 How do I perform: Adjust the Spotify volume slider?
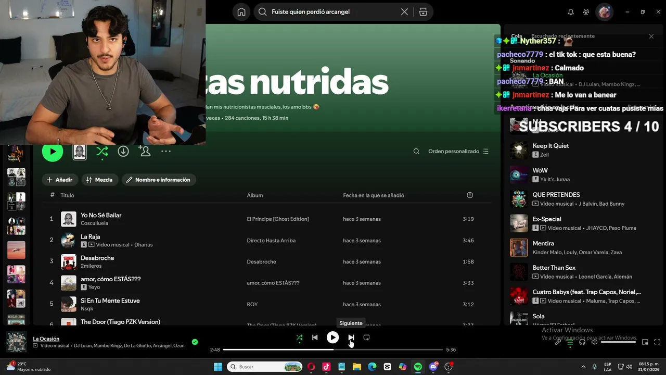coord(618,342)
